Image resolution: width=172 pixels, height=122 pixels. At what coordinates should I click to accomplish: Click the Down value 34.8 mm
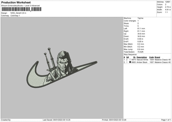(141, 36)
